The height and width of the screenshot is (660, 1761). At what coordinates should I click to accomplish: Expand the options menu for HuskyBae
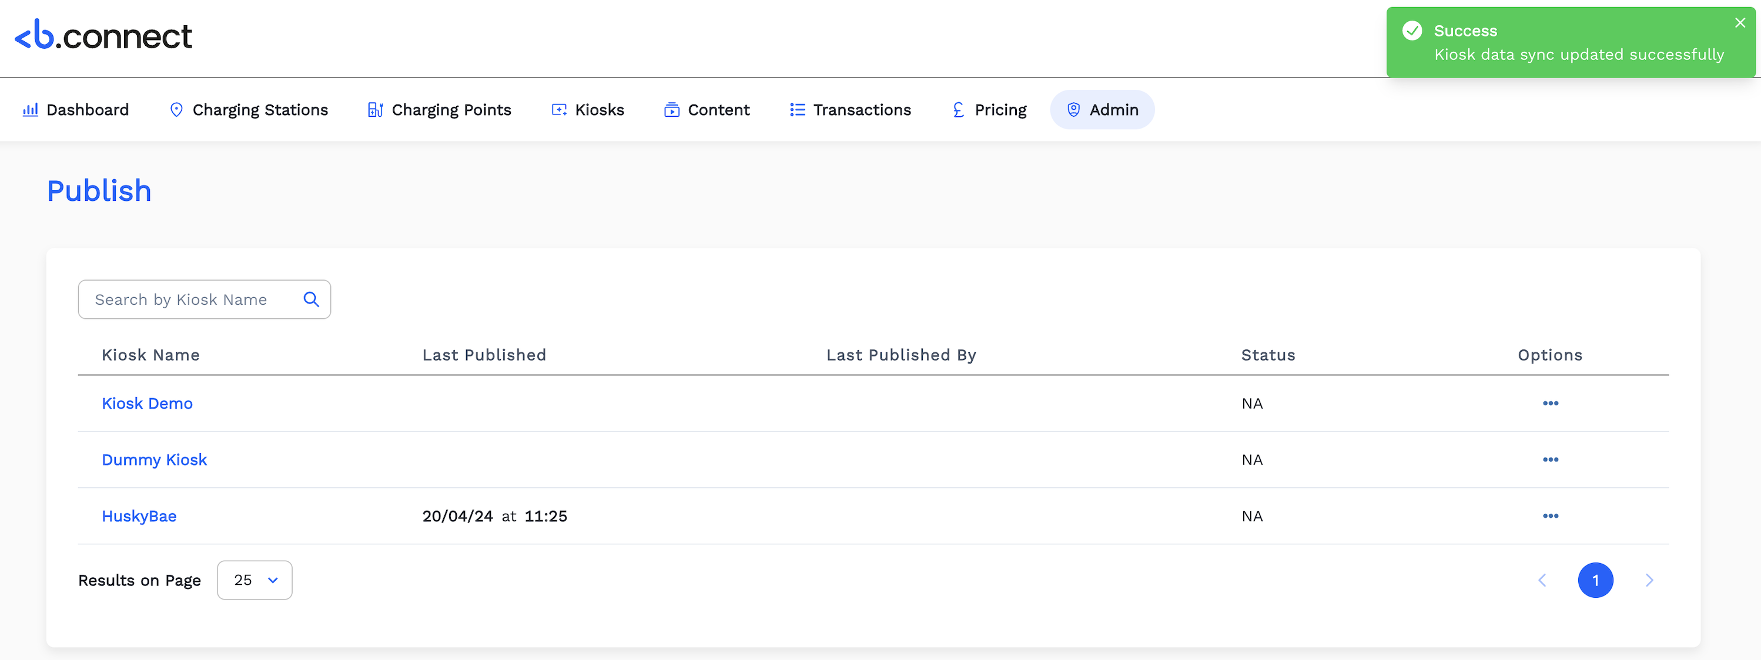pos(1550,516)
